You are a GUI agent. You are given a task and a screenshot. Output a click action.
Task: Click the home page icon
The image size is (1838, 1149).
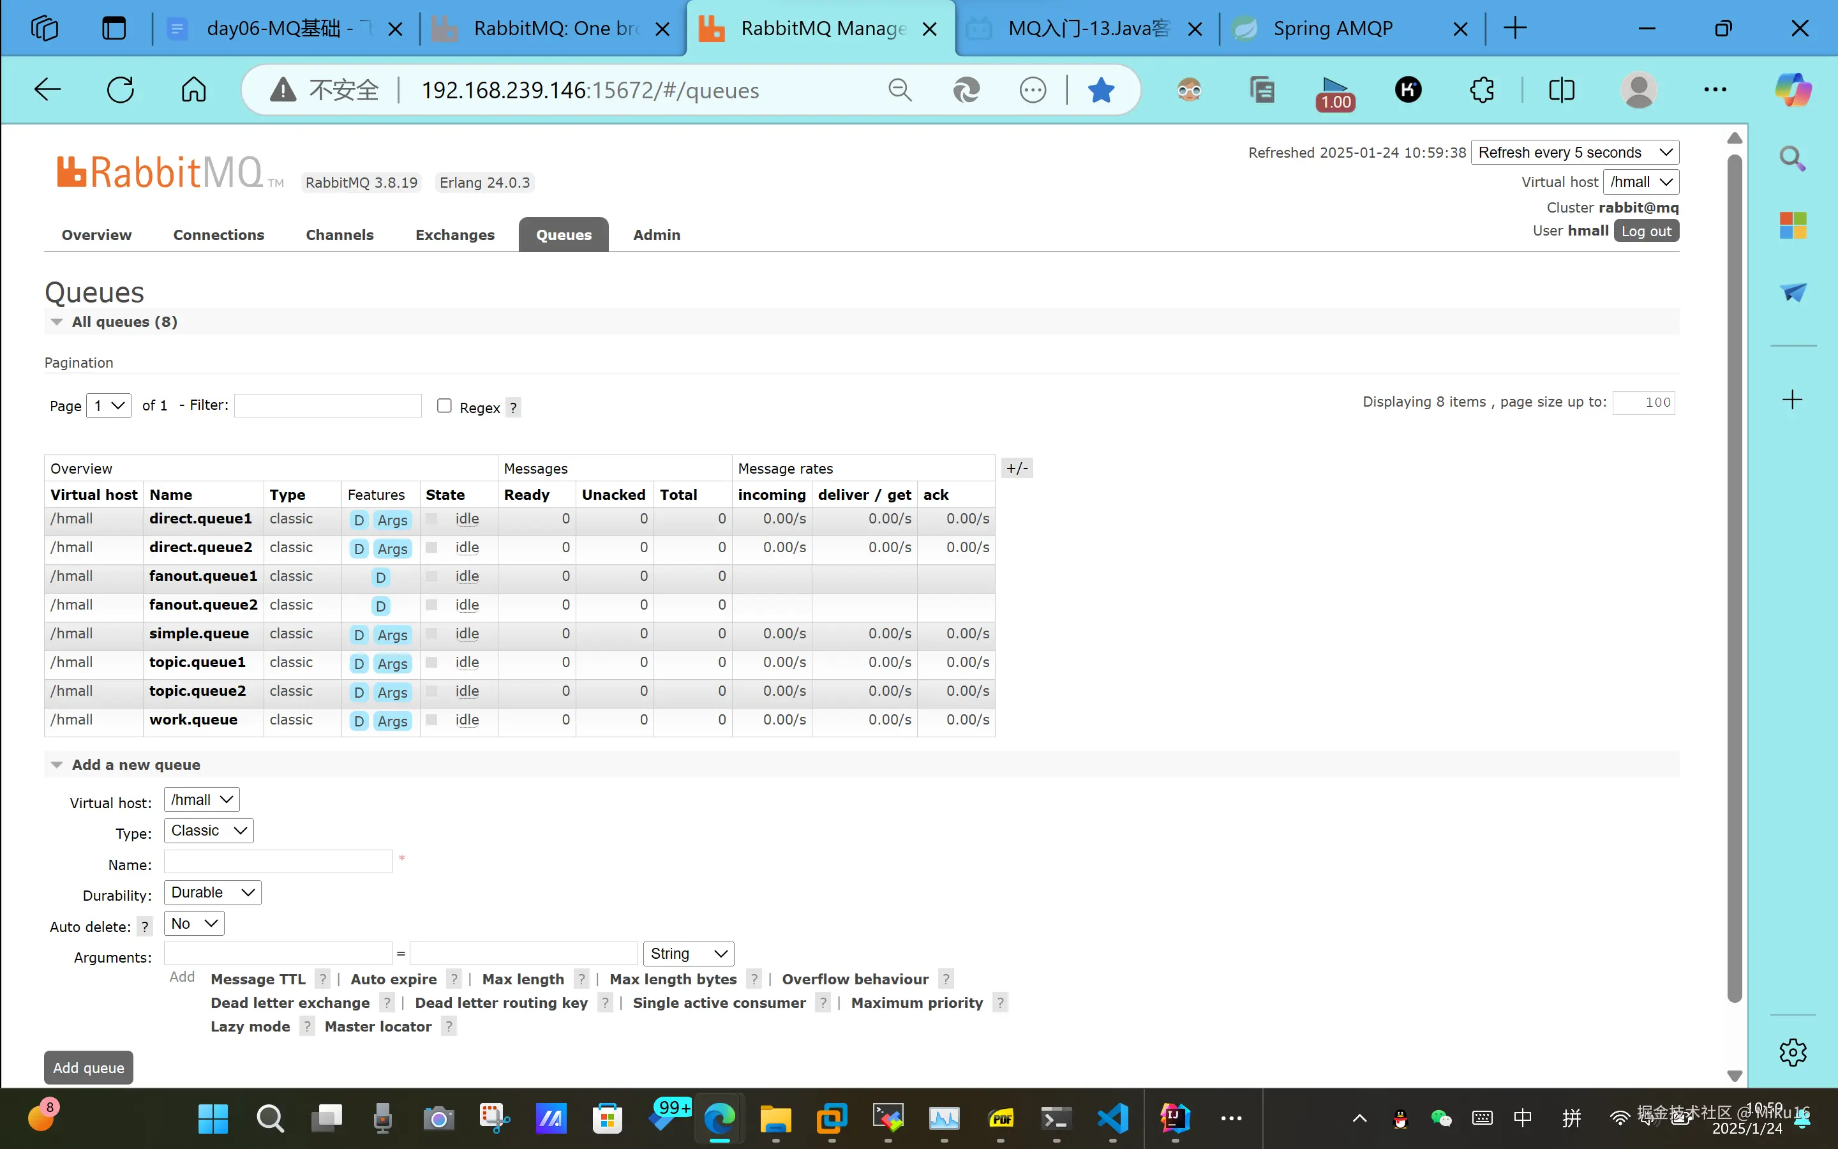[x=193, y=89]
